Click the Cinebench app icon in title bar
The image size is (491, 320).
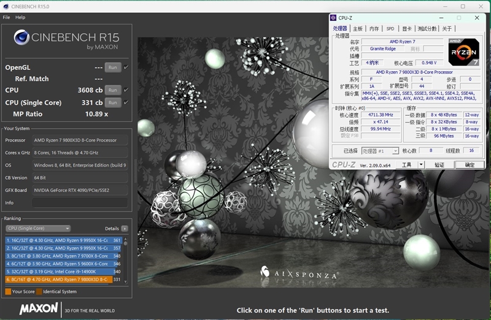click(6, 6)
